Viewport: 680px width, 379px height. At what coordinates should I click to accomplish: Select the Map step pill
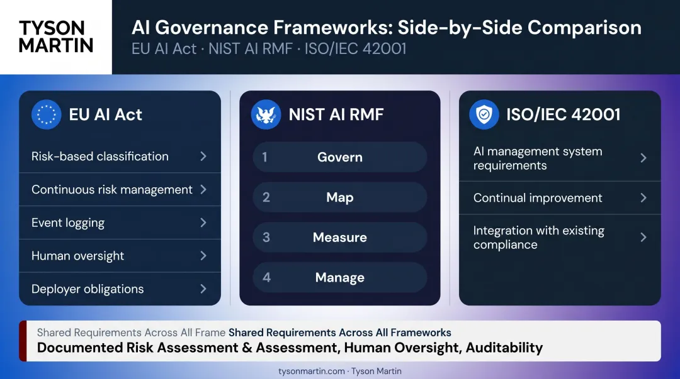point(339,197)
